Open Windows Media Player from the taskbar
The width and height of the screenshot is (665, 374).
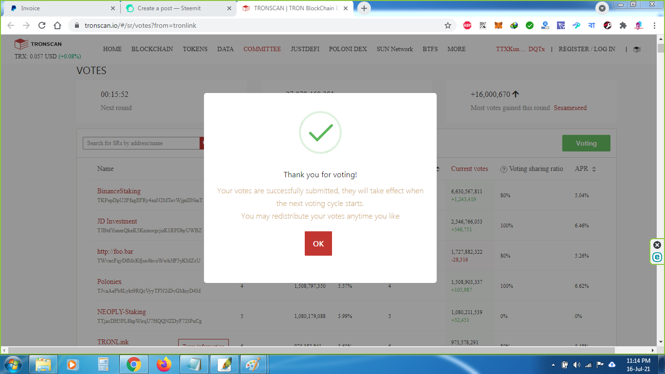click(x=72, y=364)
